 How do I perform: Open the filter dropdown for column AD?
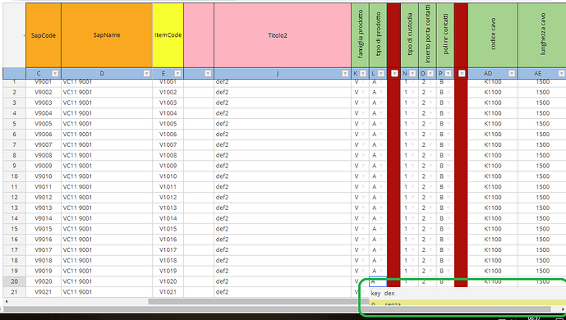[512, 74]
